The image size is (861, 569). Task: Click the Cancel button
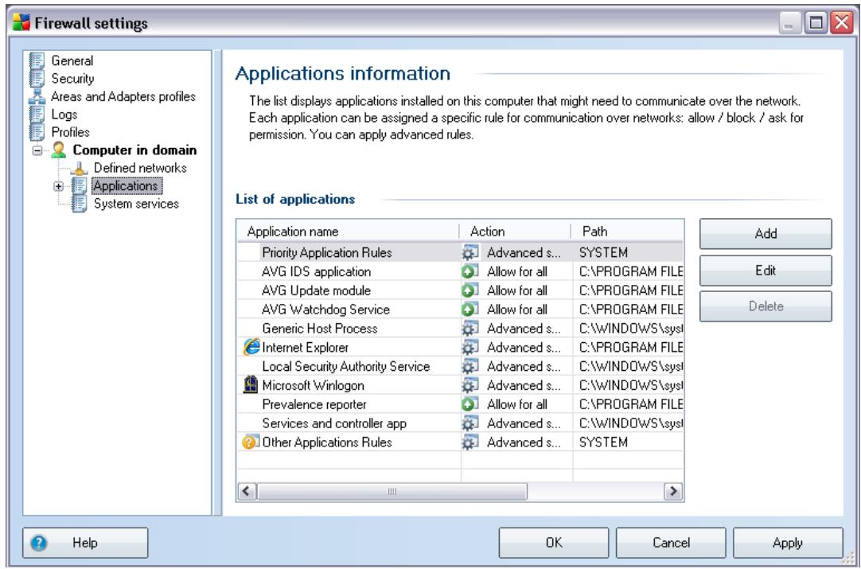(x=671, y=543)
